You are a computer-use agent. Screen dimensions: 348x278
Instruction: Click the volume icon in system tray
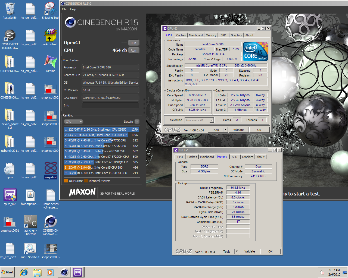click(x=322, y=272)
